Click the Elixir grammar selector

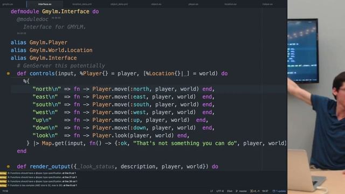[230, 191]
